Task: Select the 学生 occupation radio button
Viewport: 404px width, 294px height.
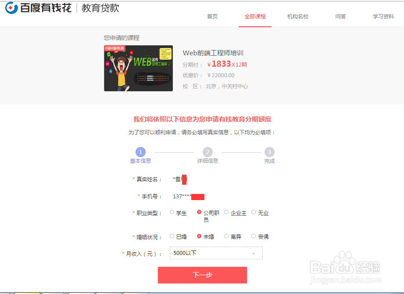Action: click(x=172, y=212)
